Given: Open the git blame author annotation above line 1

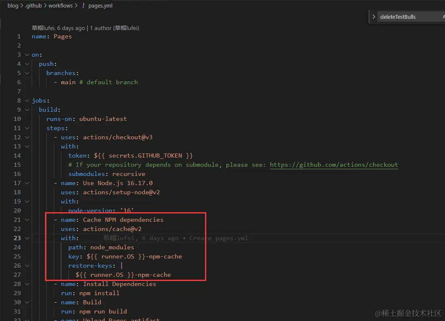Looking at the screenshot, I should click(85, 28).
